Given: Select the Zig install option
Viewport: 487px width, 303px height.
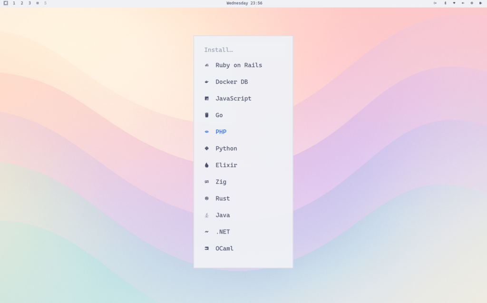Looking at the screenshot, I should pos(243,182).
